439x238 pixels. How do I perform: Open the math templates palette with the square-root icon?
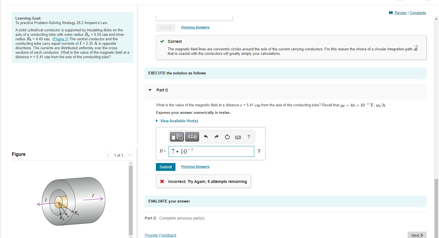pyautogui.click(x=177, y=136)
